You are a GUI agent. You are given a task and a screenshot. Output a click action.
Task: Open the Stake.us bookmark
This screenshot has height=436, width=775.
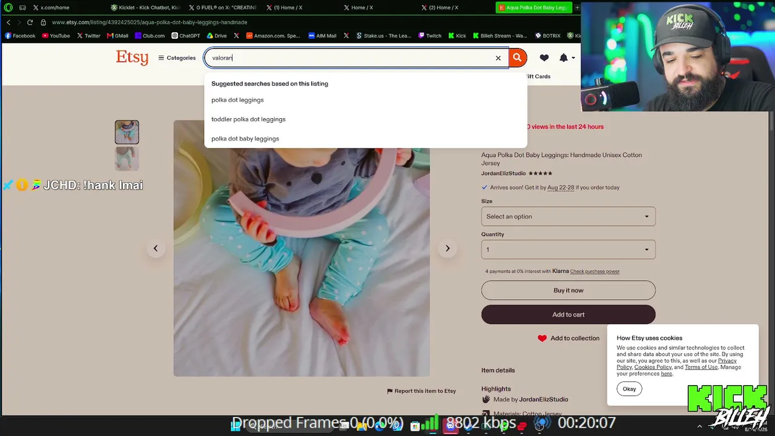383,36
